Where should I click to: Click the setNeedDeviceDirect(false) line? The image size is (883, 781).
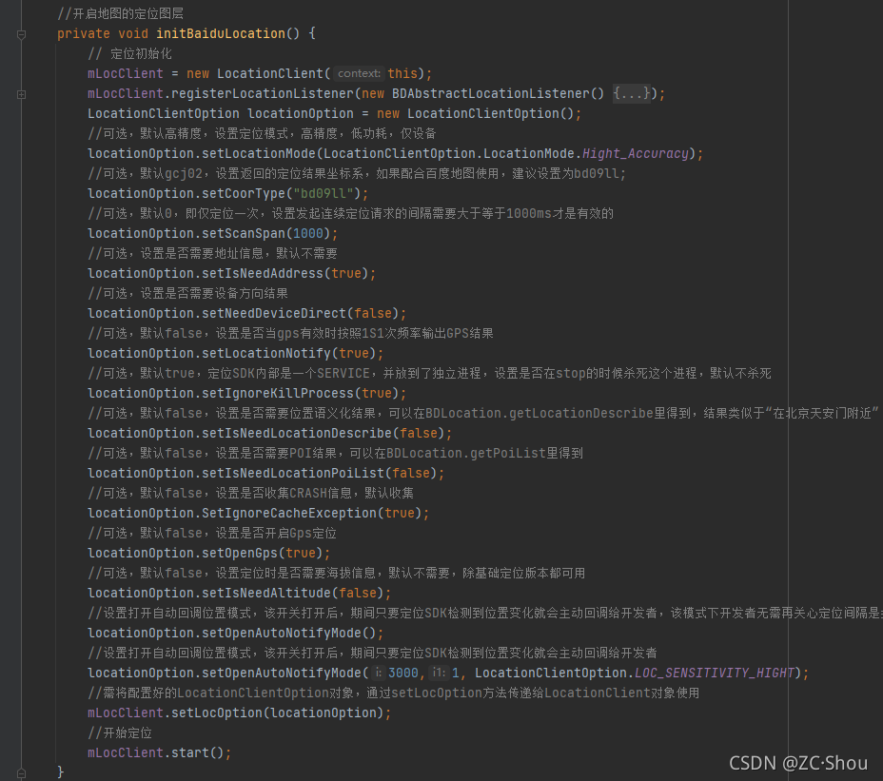(x=246, y=314)
